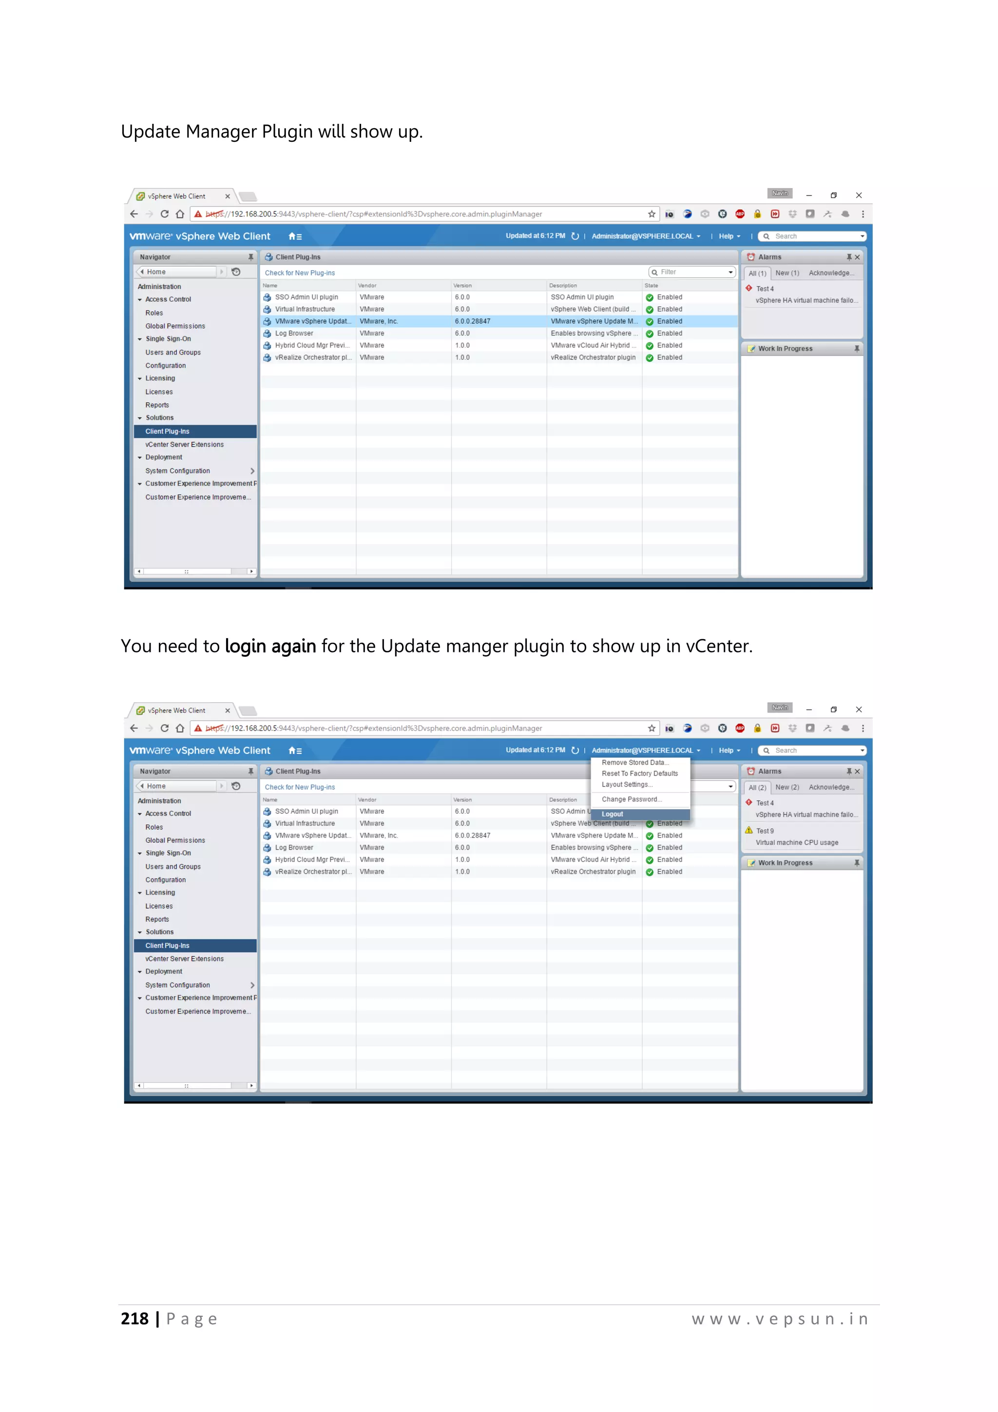This screenshot has width=998, height=1412.
Task: Open Layout Settings... from user menu
Action: click(627, 784)
